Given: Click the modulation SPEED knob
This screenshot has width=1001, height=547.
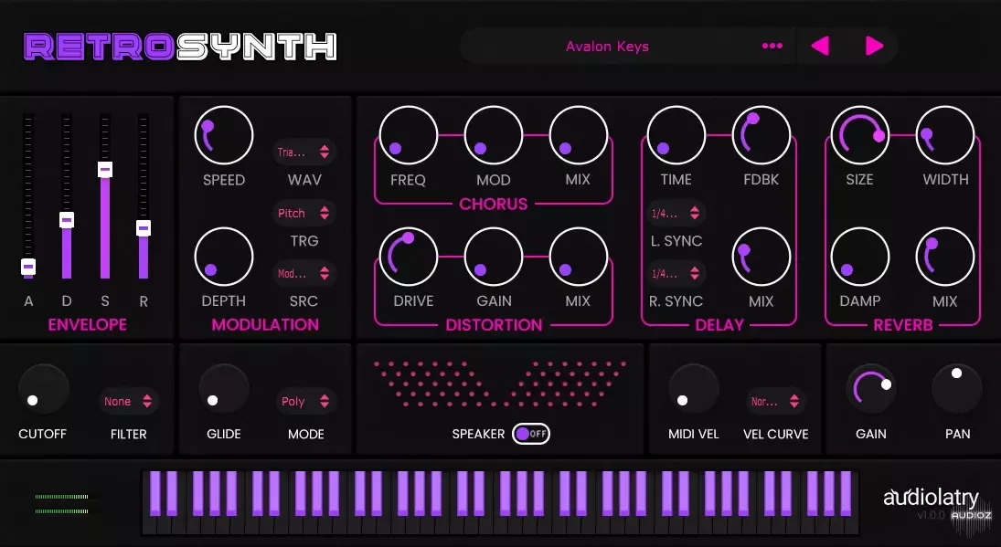Looking at the screenshot, I should [224, 136].
